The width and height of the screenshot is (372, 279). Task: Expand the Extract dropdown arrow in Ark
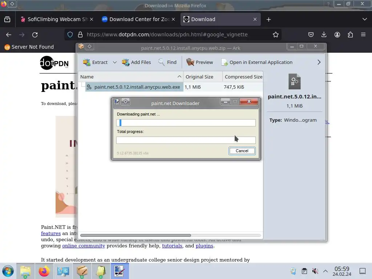pos(114,62)
